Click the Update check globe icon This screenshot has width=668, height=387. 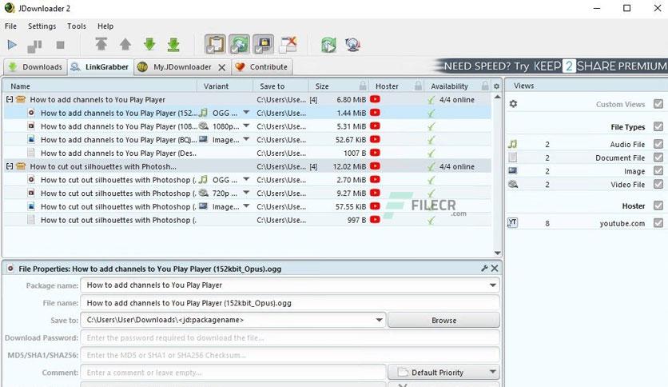[352, 45]
